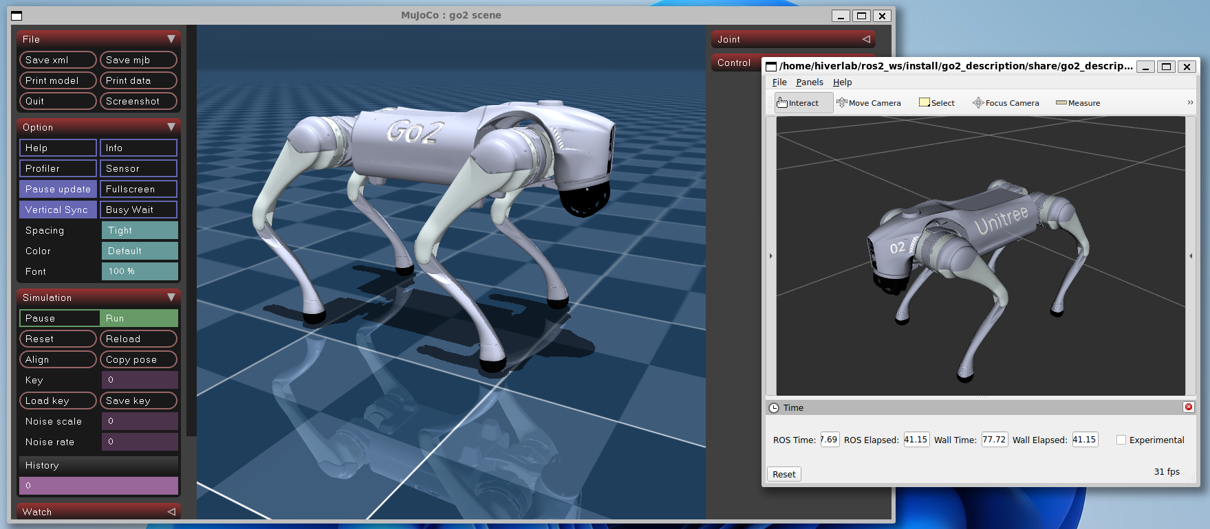This screenshot has width=1210, height=529.
Task: Toggle the Info overlay option
Action: [x=139, y=148]
